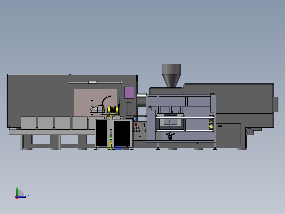This screenshot has width=285, height=214.
Task: Select the button keypad below the purple panel
Action: point(129,109)
